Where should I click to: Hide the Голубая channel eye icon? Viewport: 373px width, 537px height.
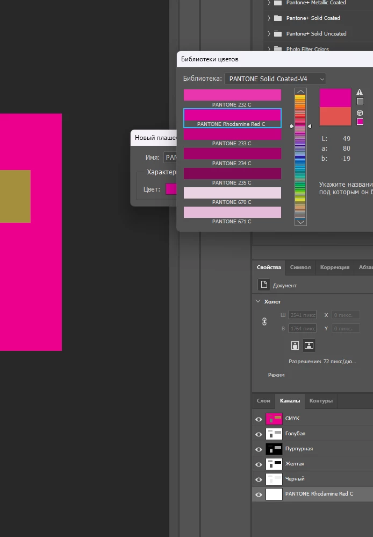click(259, 434)
